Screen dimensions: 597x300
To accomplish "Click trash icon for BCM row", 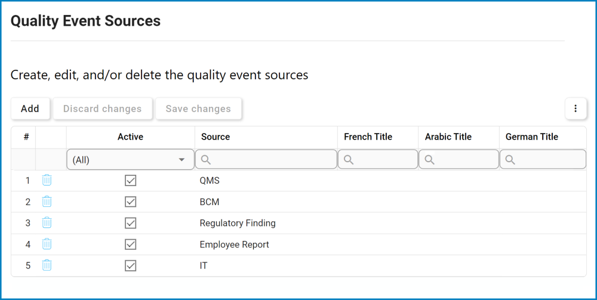I will click(x=47, y=202).
